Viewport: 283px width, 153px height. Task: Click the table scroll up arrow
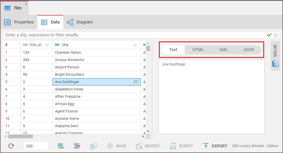(x=148, y=44)
